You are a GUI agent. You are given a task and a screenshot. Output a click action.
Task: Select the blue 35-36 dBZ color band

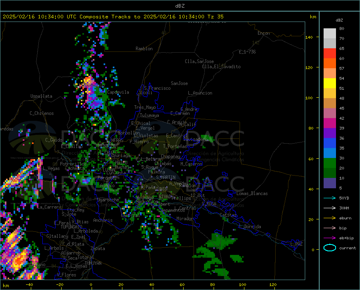pos(330,143)
